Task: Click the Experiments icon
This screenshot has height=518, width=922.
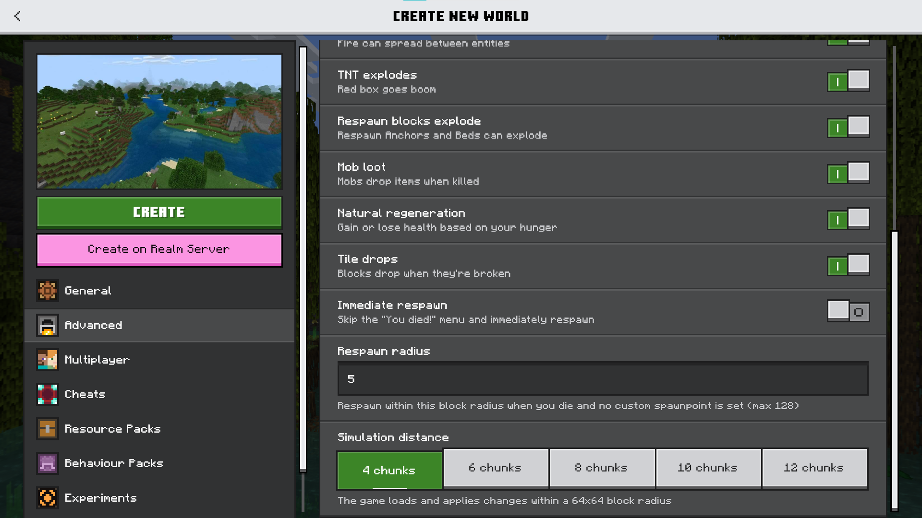Action: (48, 498)
